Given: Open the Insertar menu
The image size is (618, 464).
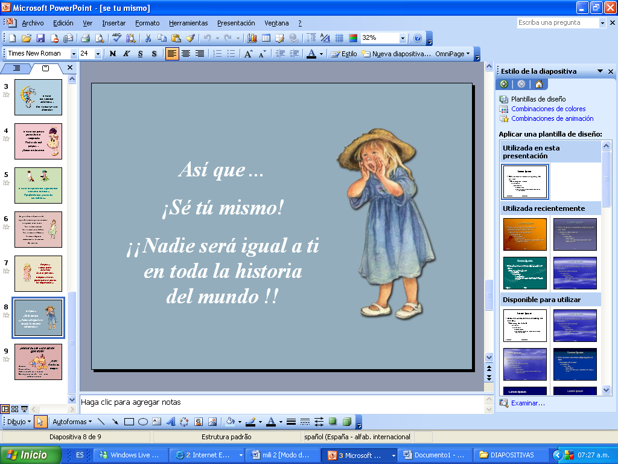Looking at the screenshot, I should [113, 23].
